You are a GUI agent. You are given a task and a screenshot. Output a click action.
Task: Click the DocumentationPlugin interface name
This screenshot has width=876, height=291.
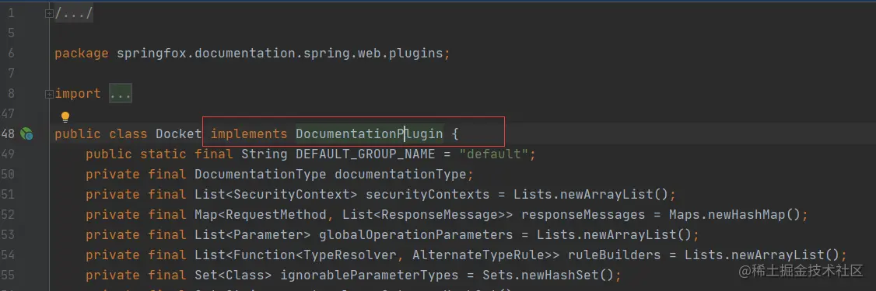click(370, 133)
